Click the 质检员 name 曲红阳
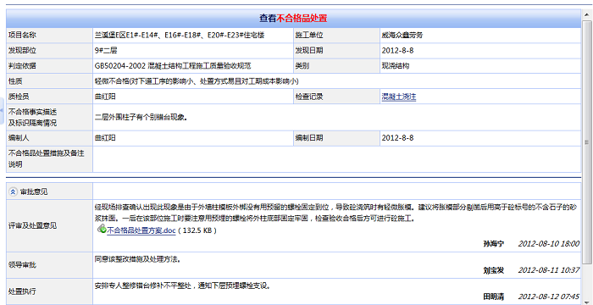Viewport: 593px width, 305px height. (105, 97)
